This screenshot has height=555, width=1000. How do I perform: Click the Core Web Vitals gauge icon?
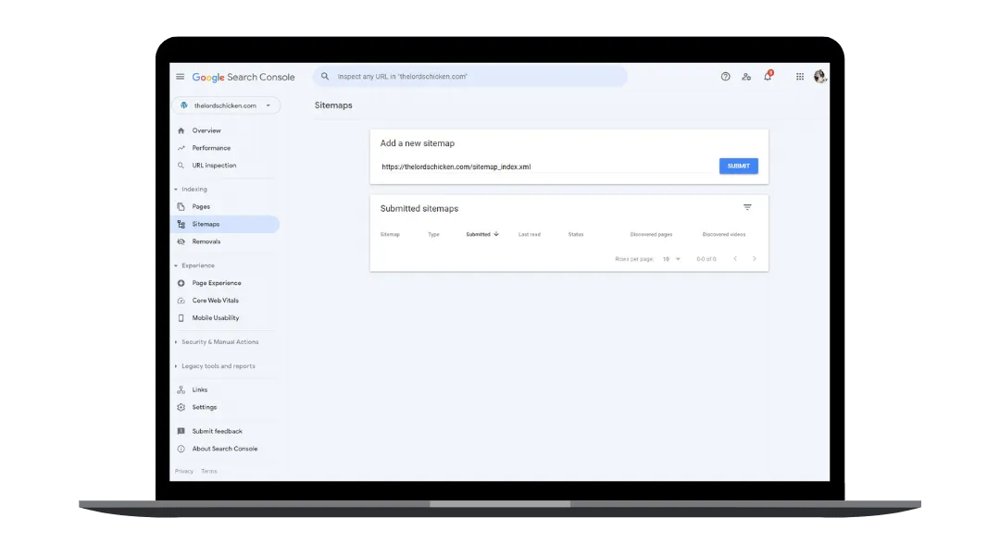click(x=181, y=301)
